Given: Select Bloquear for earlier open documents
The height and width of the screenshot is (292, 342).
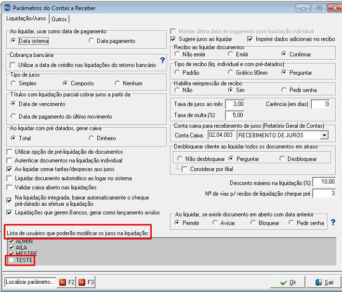Looking at the screenshot, I should click(253, 223).
